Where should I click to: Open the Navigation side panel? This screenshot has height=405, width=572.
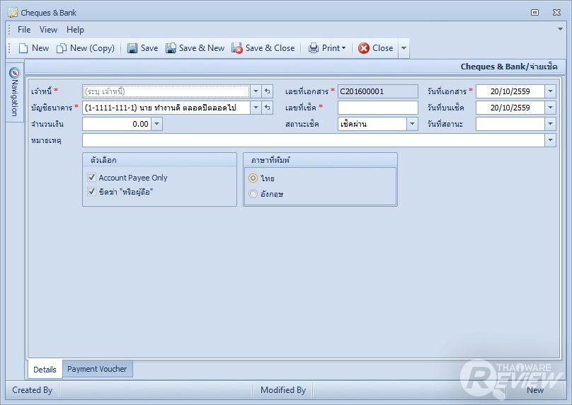[14, 92]
